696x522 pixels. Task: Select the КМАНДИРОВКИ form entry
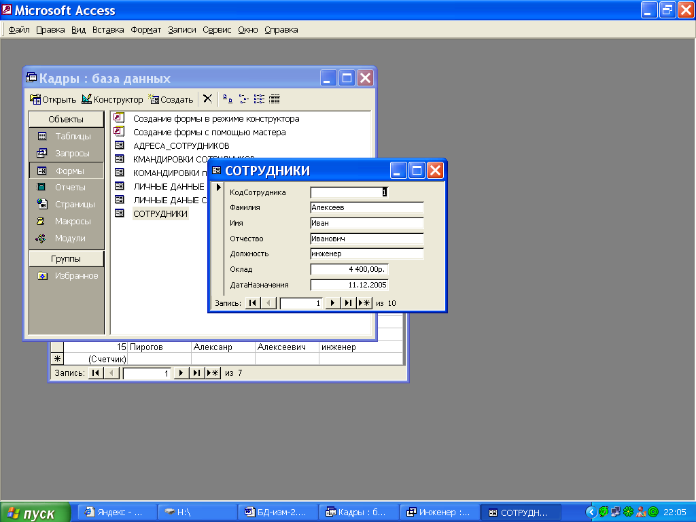(x=170, y=159)
